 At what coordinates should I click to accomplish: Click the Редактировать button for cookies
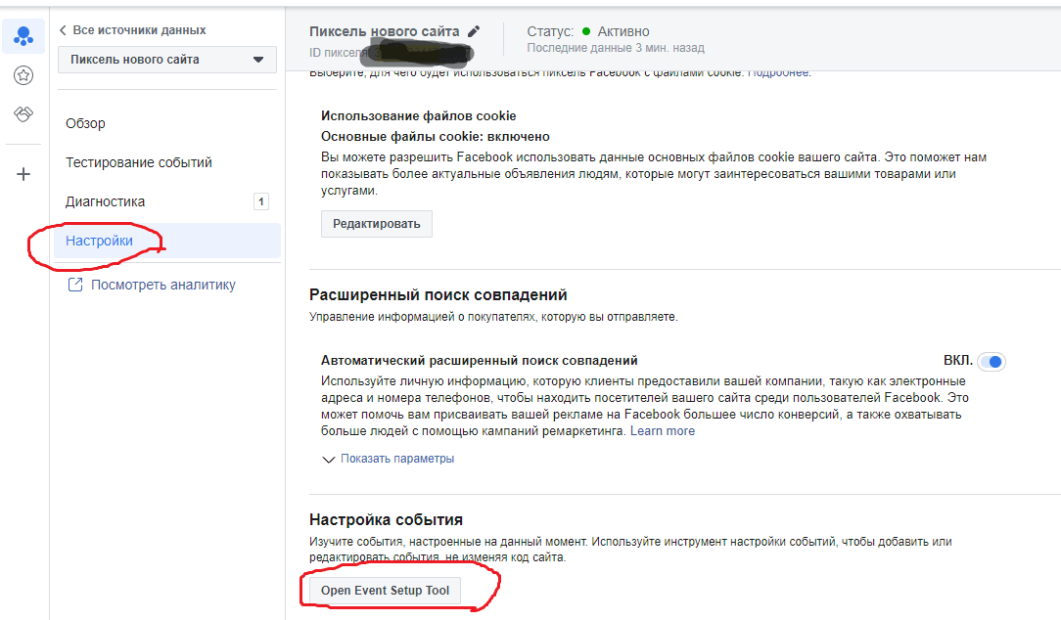coord(376,224)
